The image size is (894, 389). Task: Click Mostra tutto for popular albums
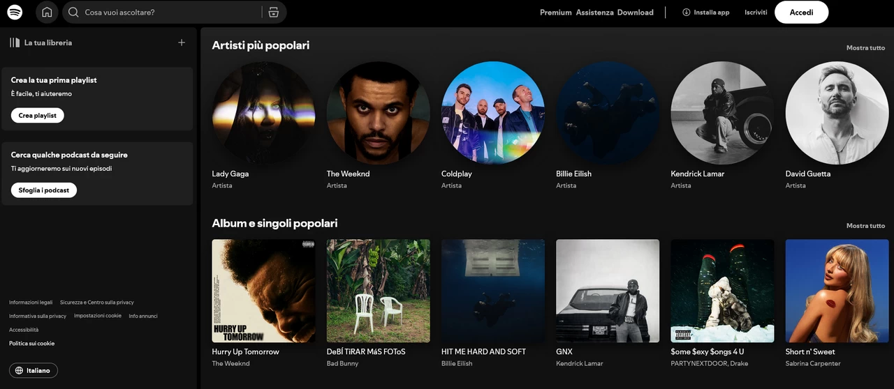tap(865, 225)
